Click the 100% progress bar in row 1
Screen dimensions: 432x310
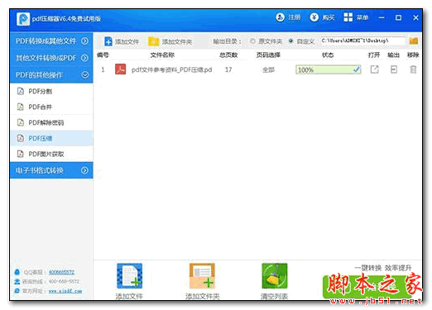pos(328,69)
